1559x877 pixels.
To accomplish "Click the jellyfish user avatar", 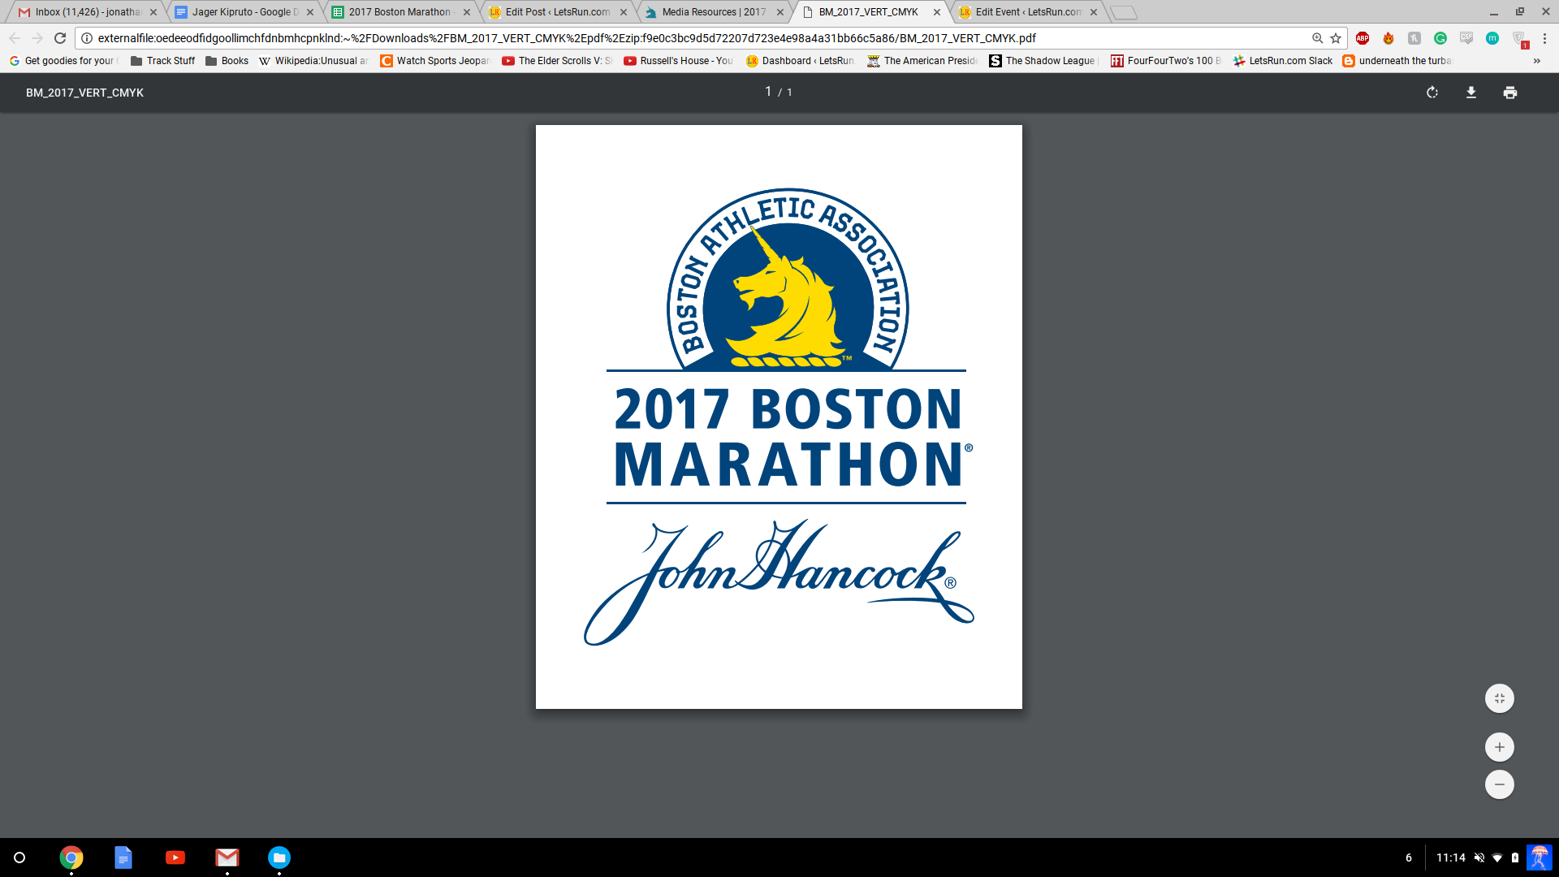I will 1539,858.
